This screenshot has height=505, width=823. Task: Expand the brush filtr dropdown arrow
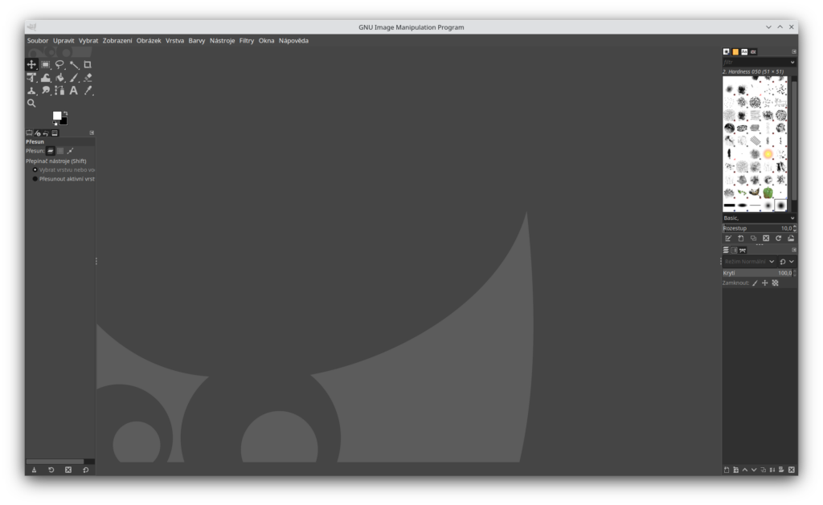point(792,62)
